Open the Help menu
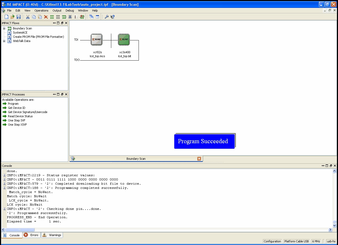Image resolution: width=338 pixels, height=245 pixels. (x=95, y=10)
